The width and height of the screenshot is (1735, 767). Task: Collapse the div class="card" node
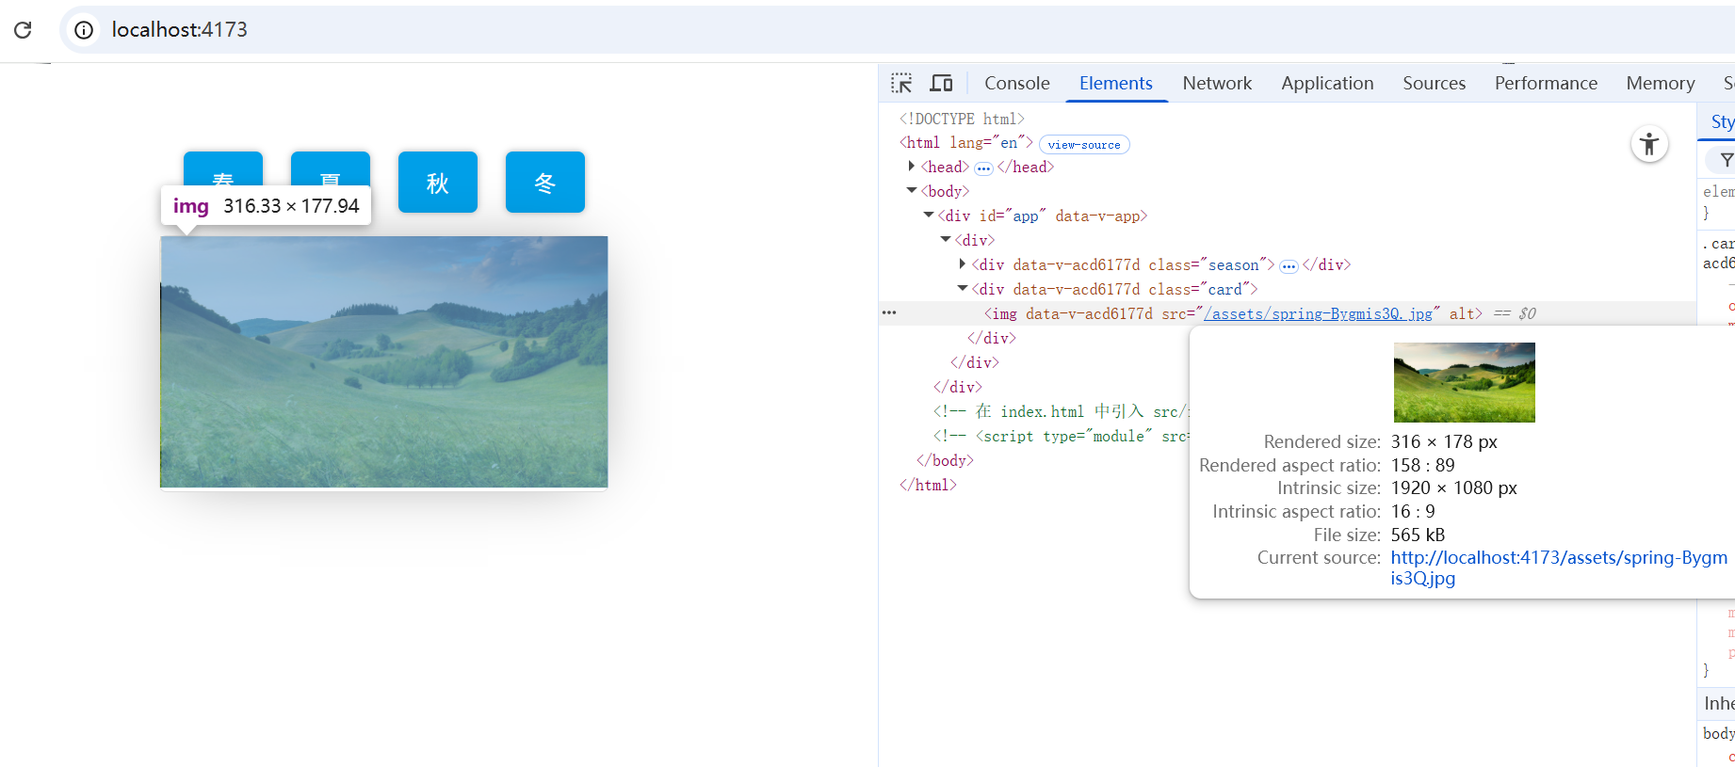(962, 289)
